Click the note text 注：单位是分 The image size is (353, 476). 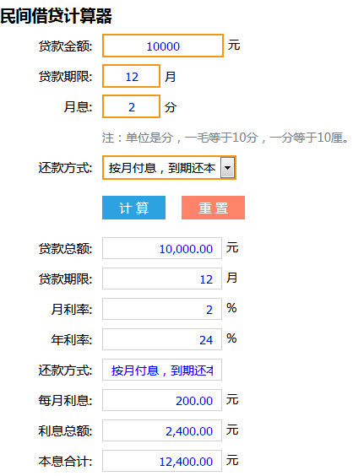pyautogui.click(x=225, y=138)
